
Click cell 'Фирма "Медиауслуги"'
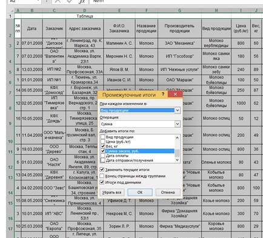pyautogui.click(x=179, y=226)
